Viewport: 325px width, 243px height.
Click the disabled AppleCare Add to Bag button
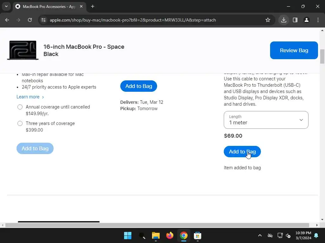coord(35,148)
